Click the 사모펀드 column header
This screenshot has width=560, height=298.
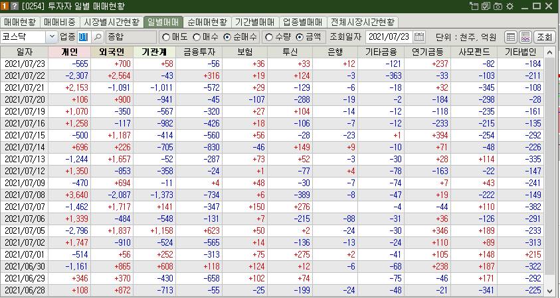tap(474, 52)
